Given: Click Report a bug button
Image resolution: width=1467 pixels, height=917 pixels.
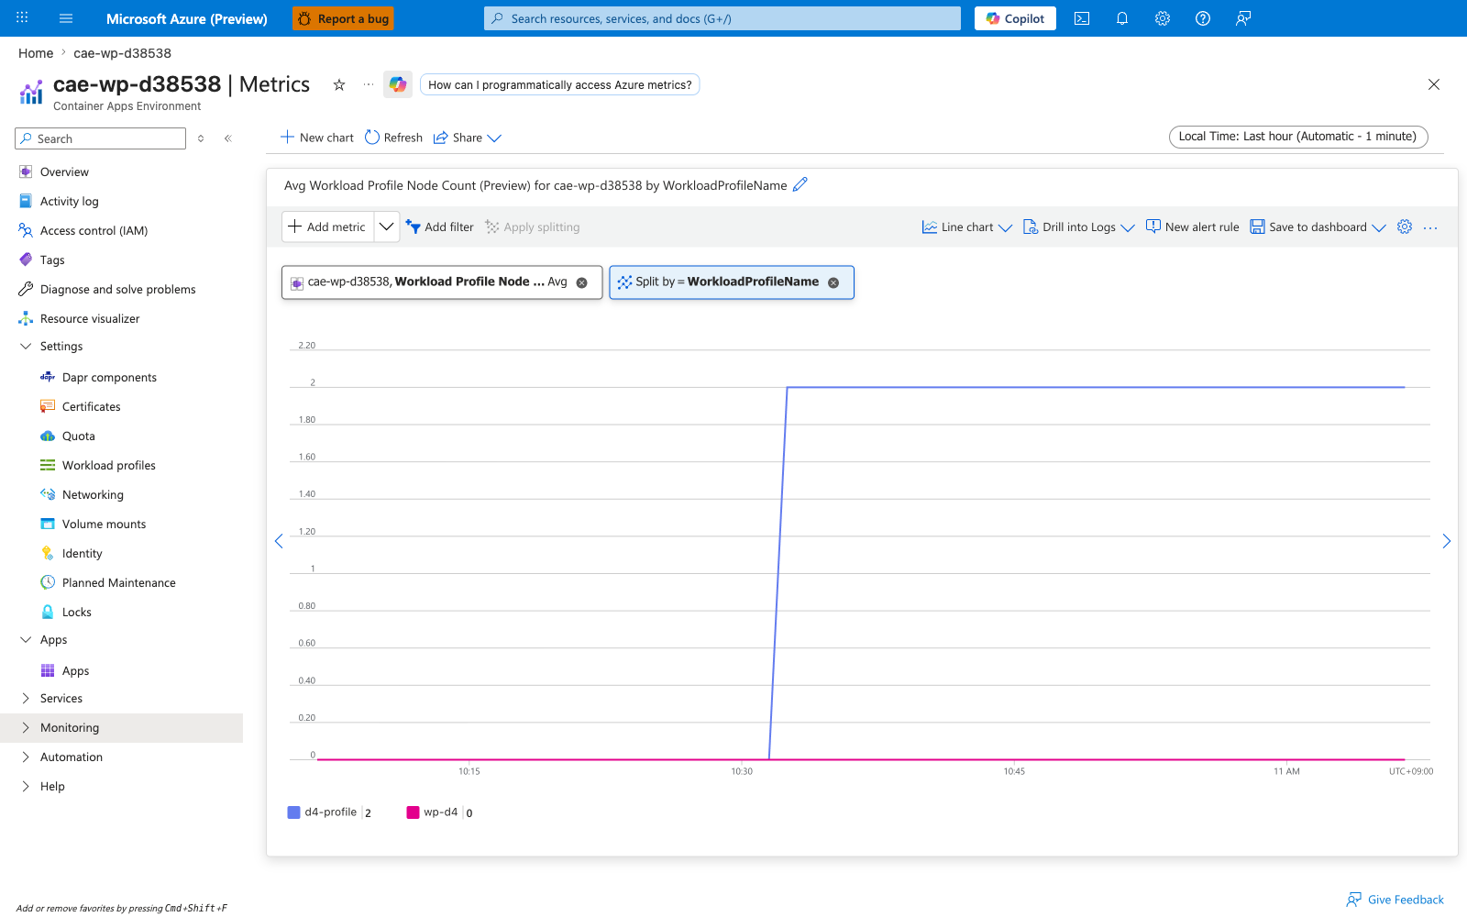Looking at the screenshot, I should 343,18.
